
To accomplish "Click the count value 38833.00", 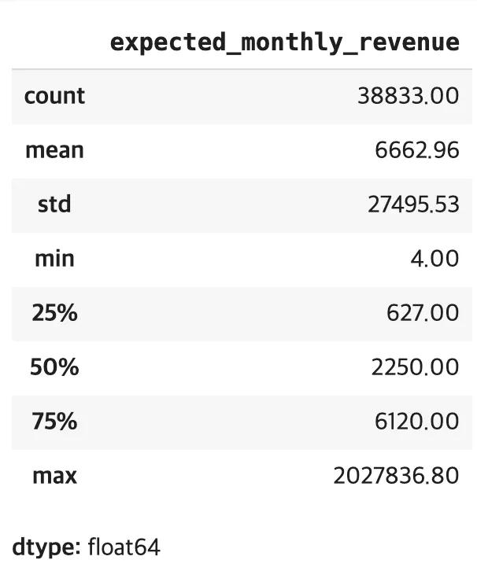I will pyautogui.click(x=409, y=96).
